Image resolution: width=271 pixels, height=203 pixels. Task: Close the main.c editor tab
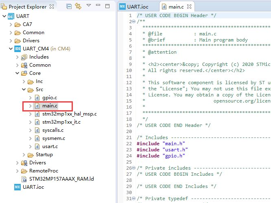coord(189,7)
